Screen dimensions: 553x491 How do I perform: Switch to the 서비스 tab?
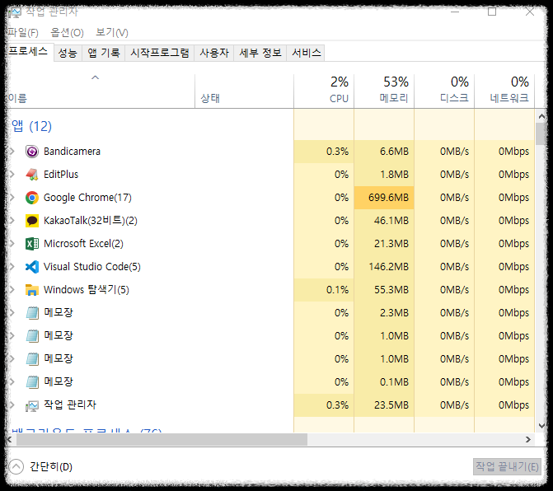(x=306, y=53)
